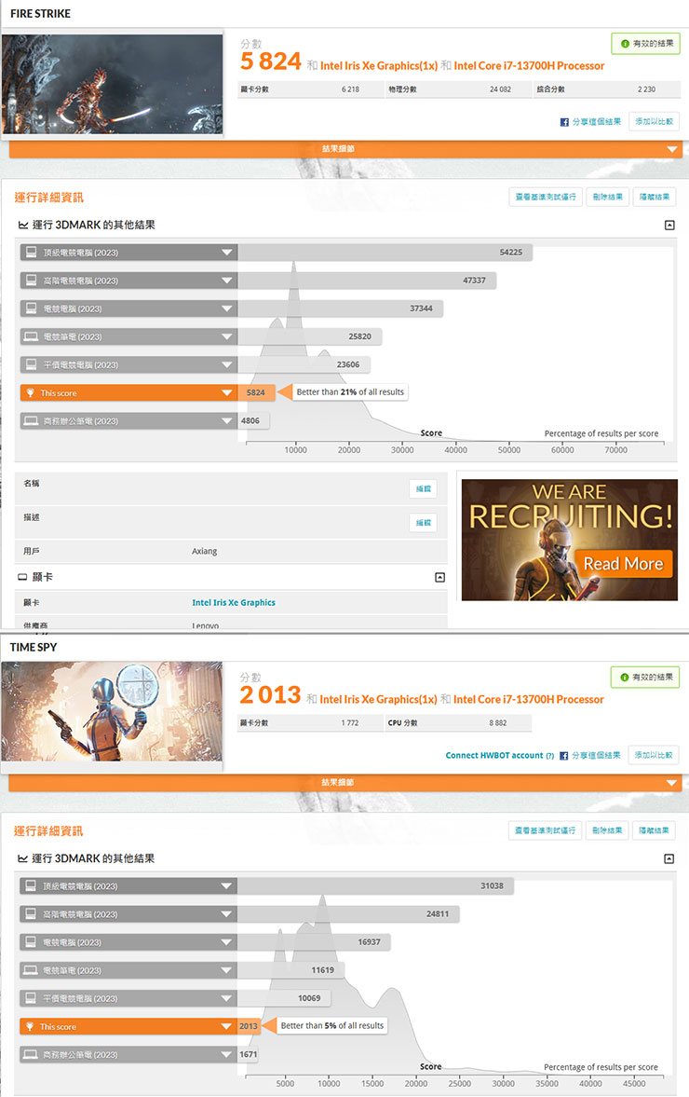Screen dimensions: 689x1097
Task: Expand the orange 結果細節 bar under Time Spy
Action: (x=345, y=783)
